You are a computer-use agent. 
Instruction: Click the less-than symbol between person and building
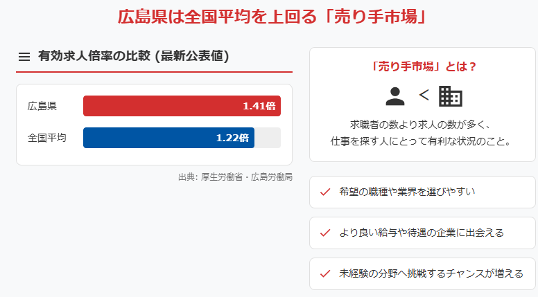[x=424, y=95]
